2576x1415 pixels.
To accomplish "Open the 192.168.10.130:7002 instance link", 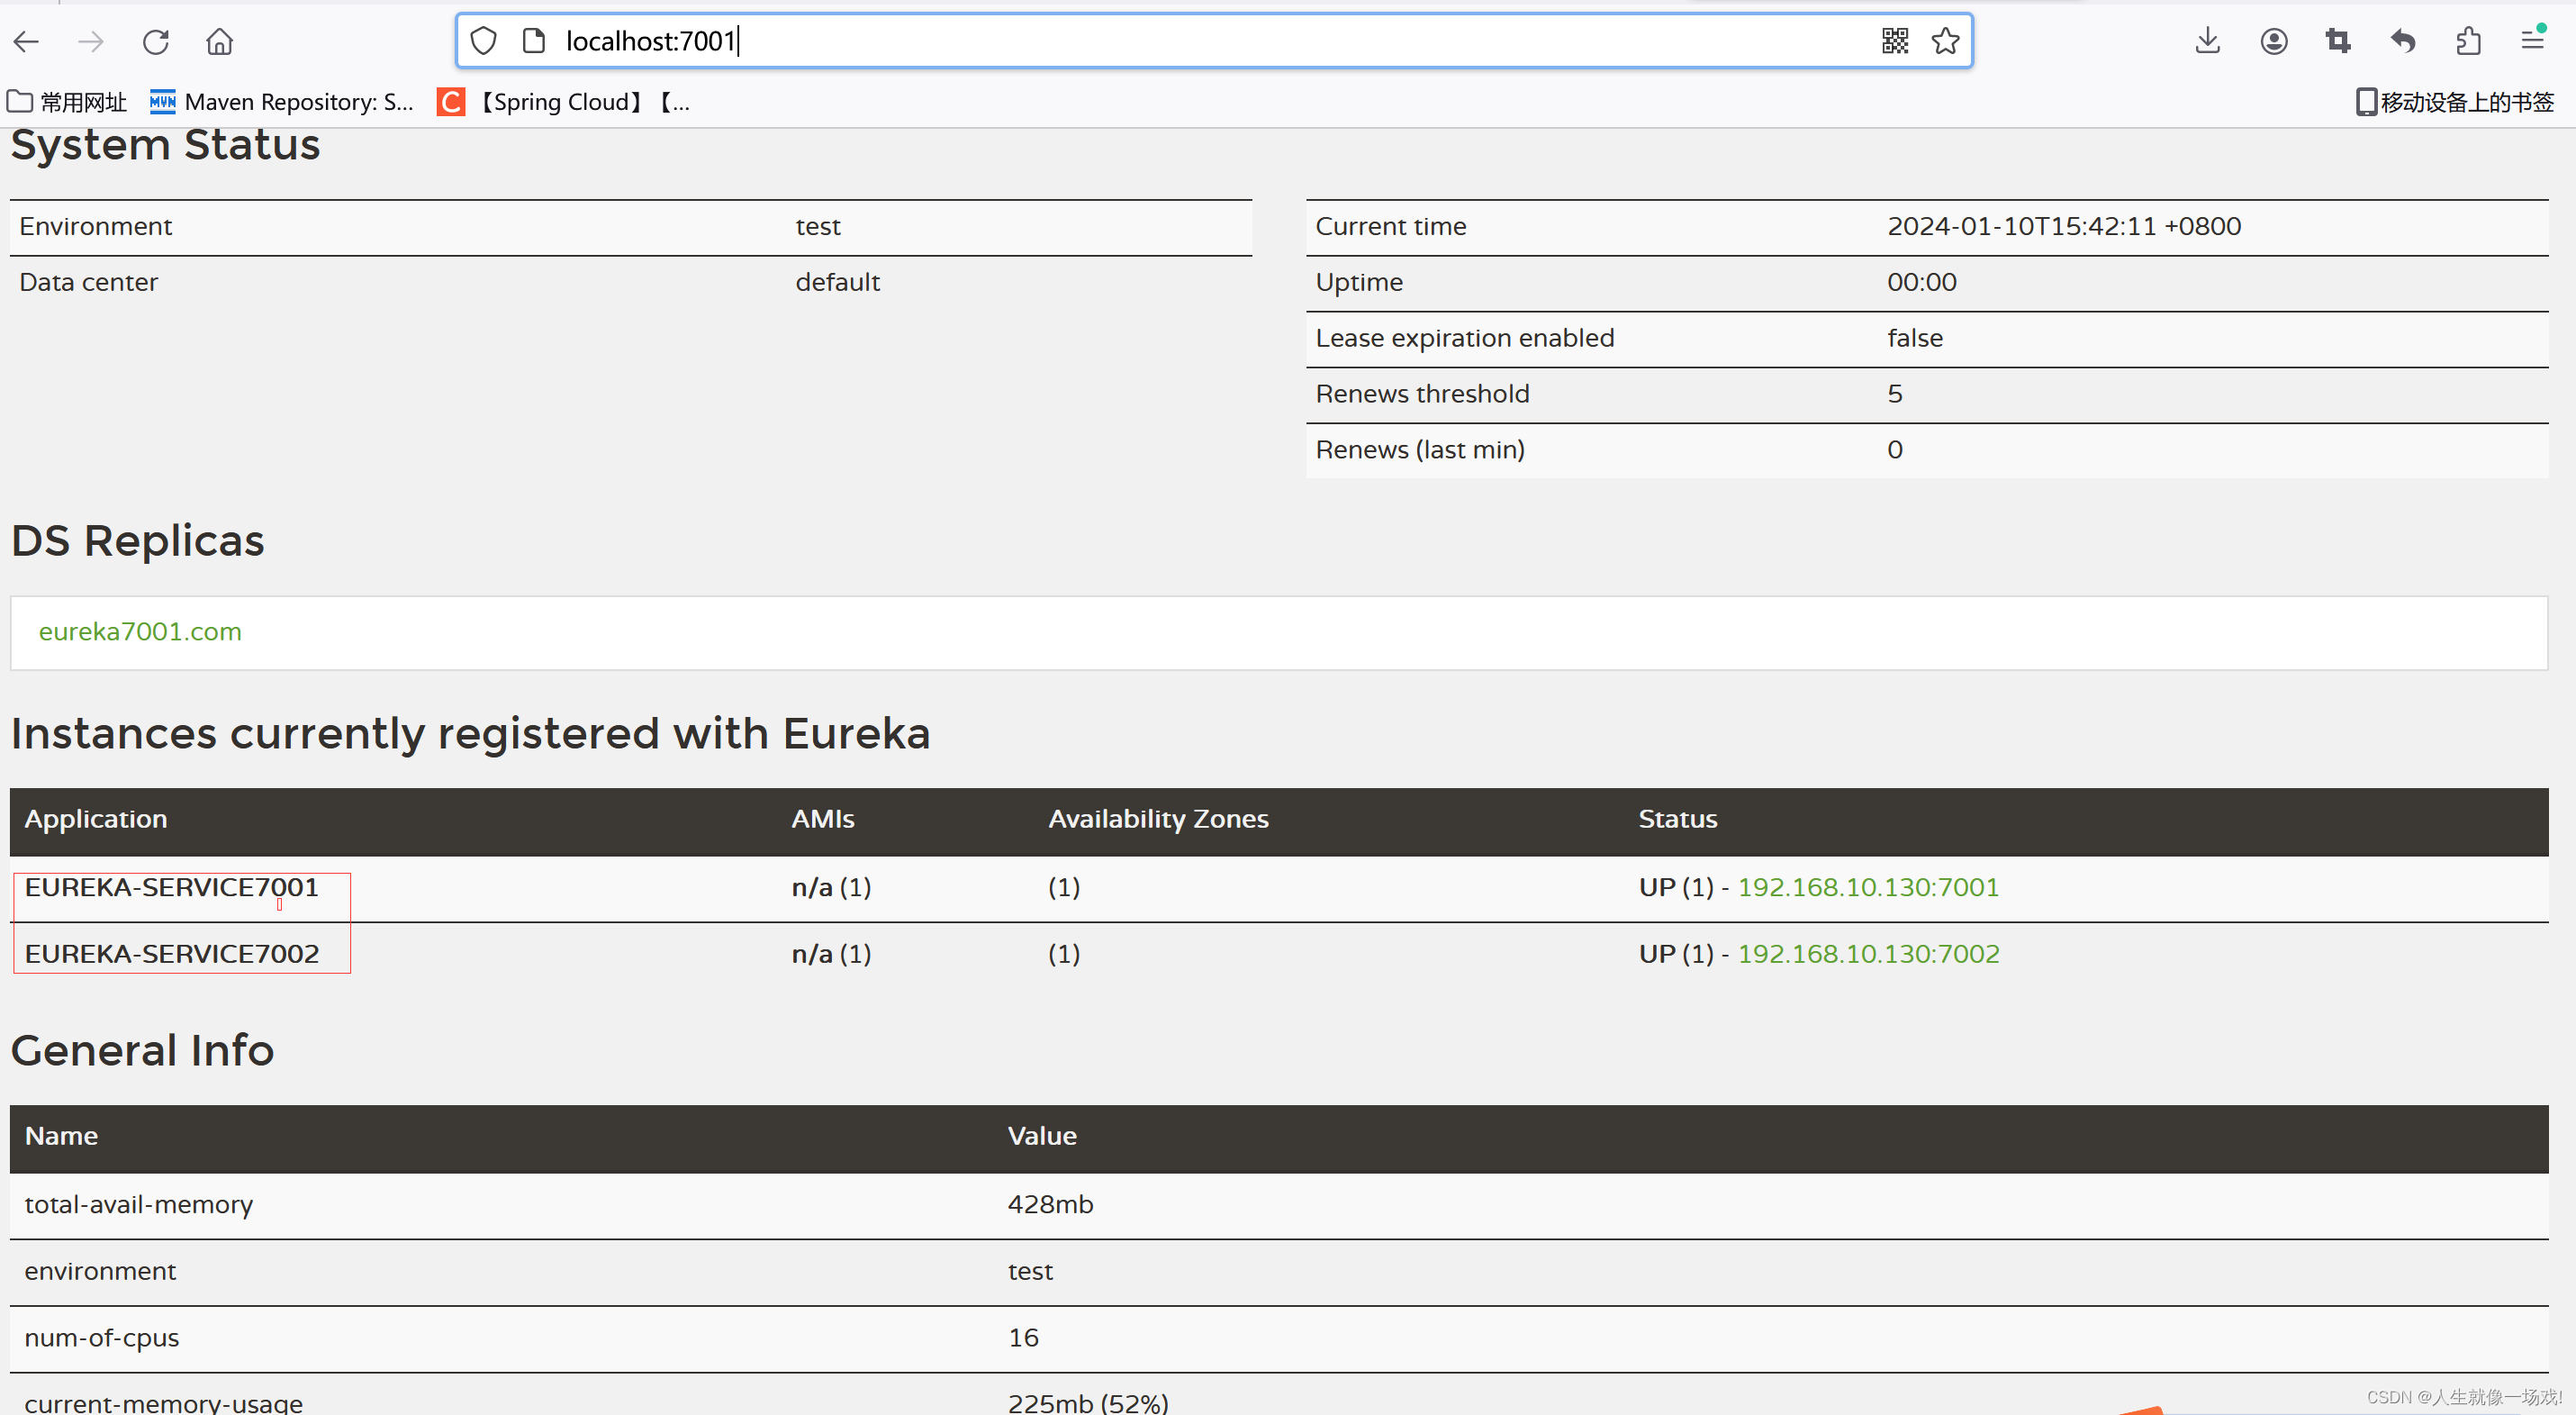I will 1868,954.
